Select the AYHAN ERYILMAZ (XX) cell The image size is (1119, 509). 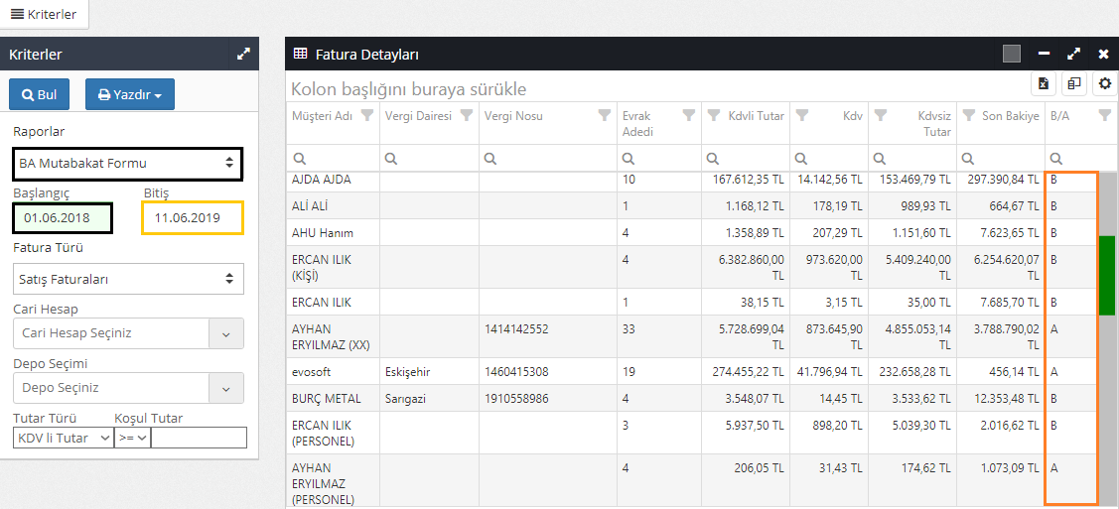333,336
